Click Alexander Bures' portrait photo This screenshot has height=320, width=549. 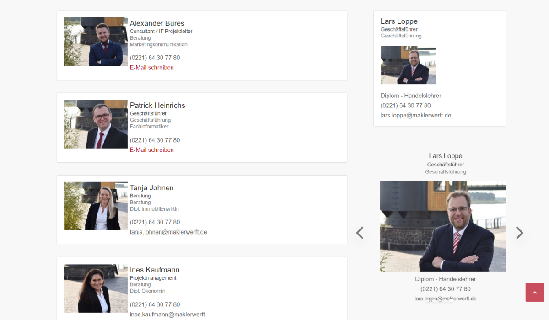(96, 42)
